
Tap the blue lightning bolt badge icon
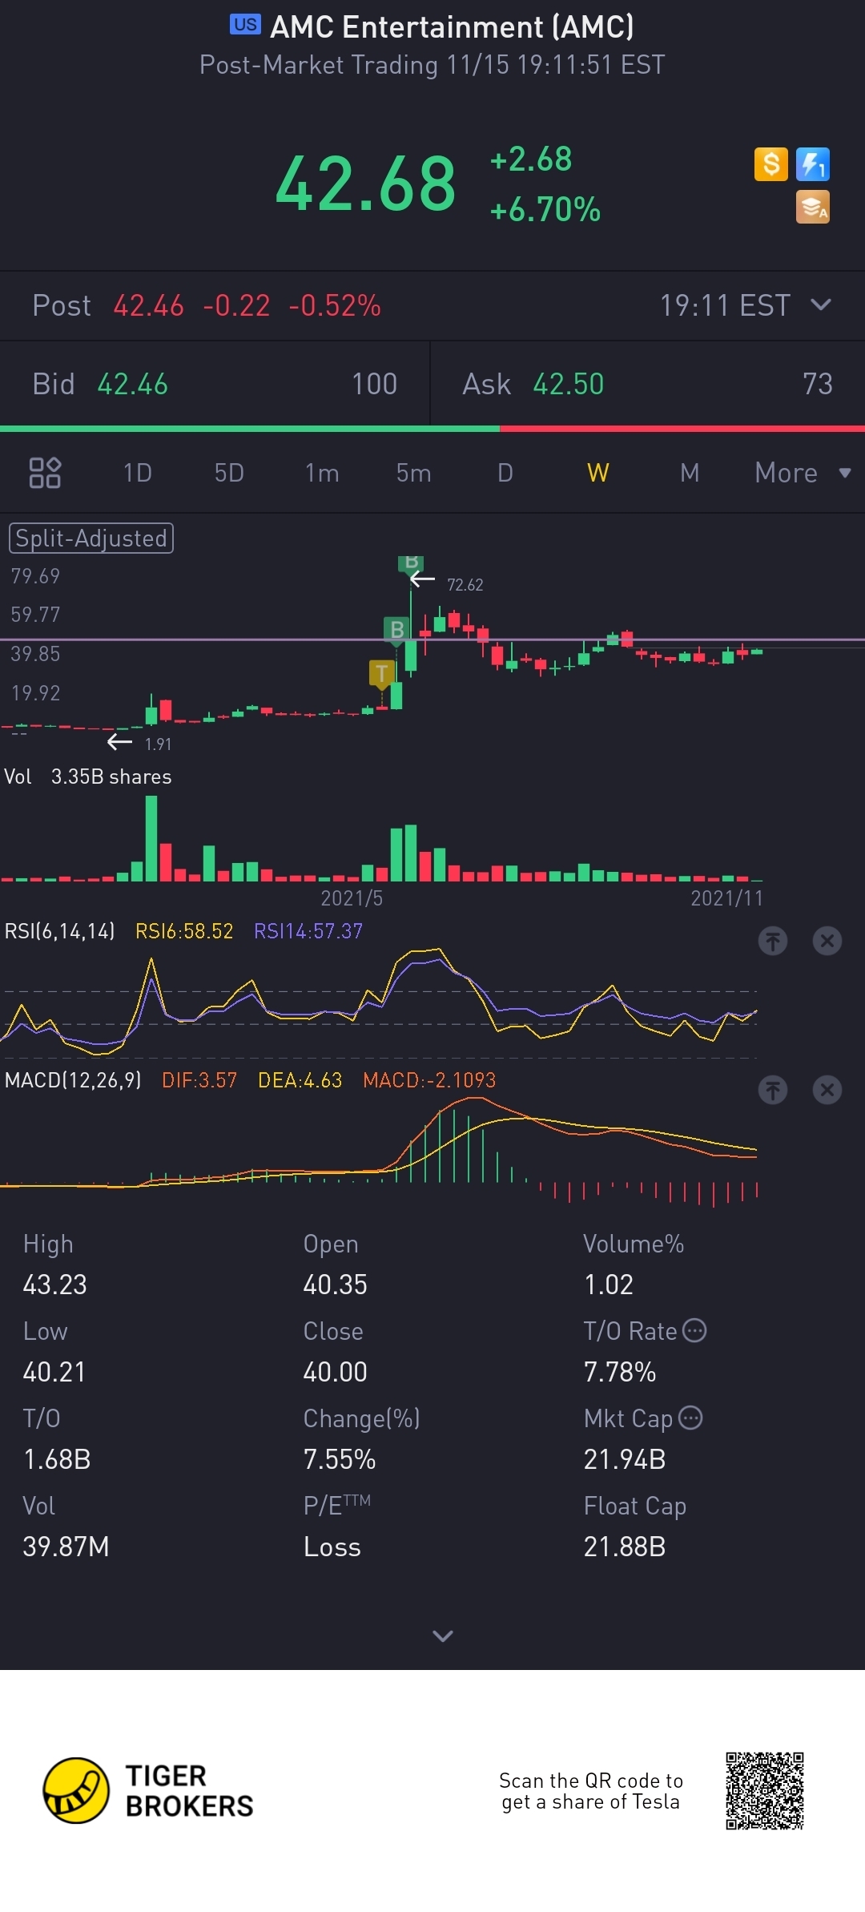813,164
